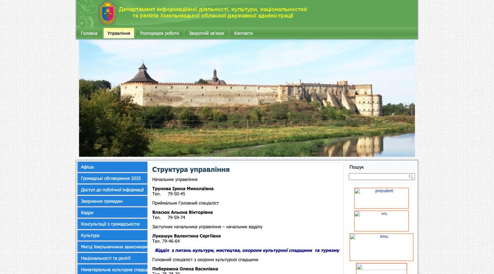Click the castle header banner image
494x274 pixels.
click(x=247, y=98)
